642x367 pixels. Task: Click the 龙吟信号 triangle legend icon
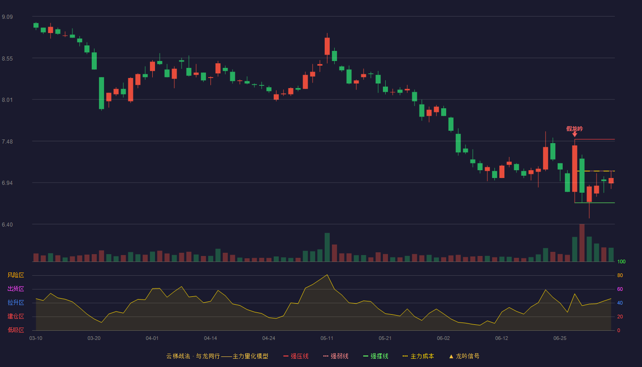point(451,356)
